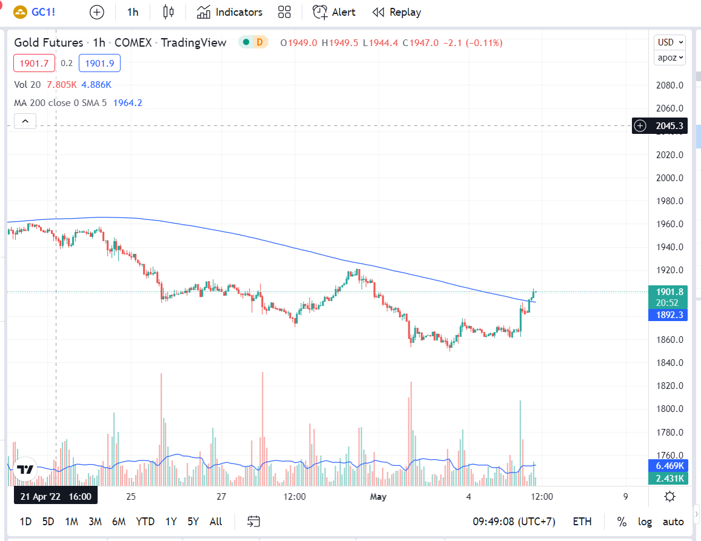Click the 2.431K volume label
701x541 pixels.
click(668, 479)
